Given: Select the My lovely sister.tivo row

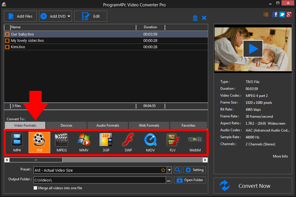Looking at the screenshot, I should [x=106, y=41].
